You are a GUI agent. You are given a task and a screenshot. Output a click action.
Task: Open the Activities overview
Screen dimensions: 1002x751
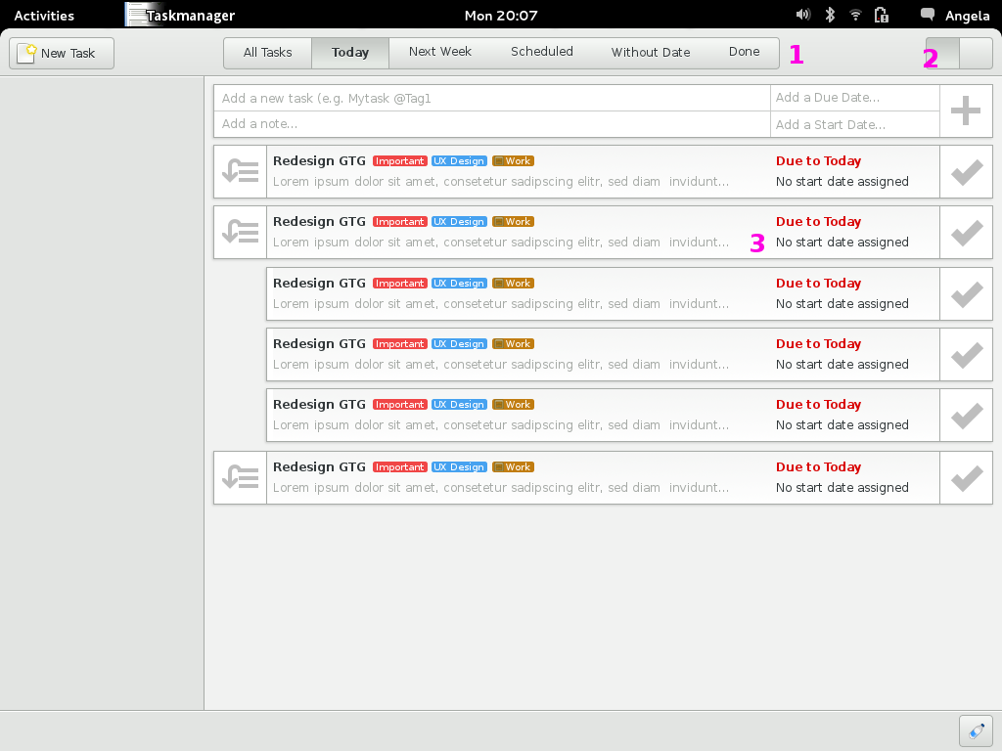(x=44, y=16)
